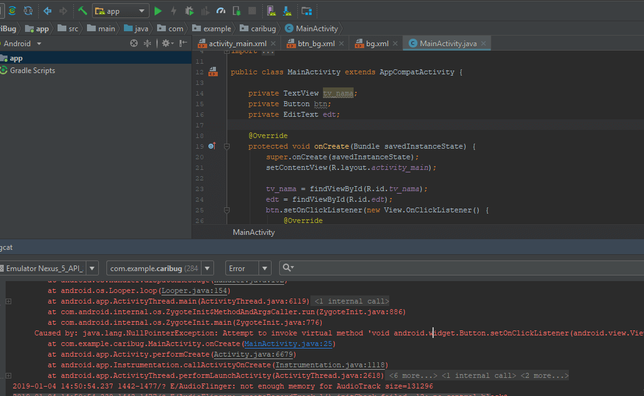Open the Instrumentation.java:1118 link
This screenshot has height=396, width=644.
click(330, 365)
